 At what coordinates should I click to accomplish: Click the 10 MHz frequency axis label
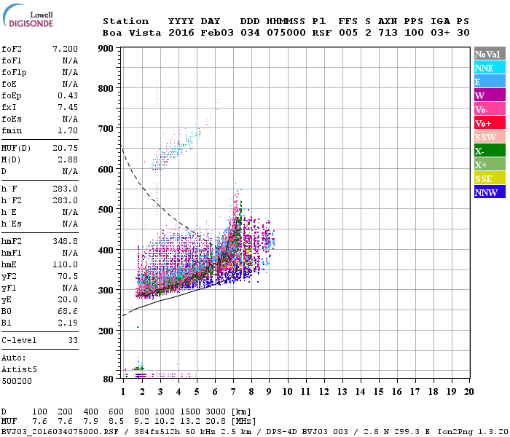tap(287, 392)
